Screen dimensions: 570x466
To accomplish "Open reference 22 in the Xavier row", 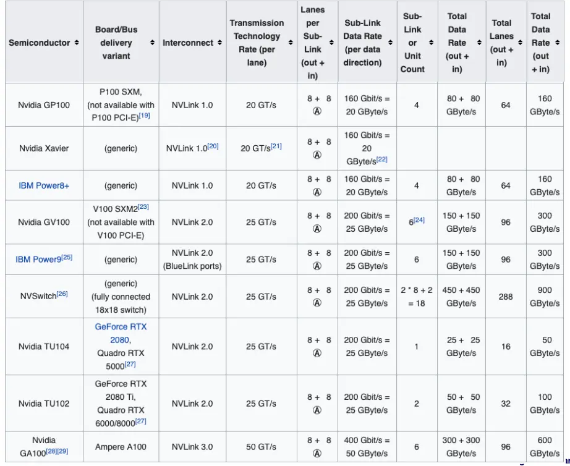I will (381, 159).
